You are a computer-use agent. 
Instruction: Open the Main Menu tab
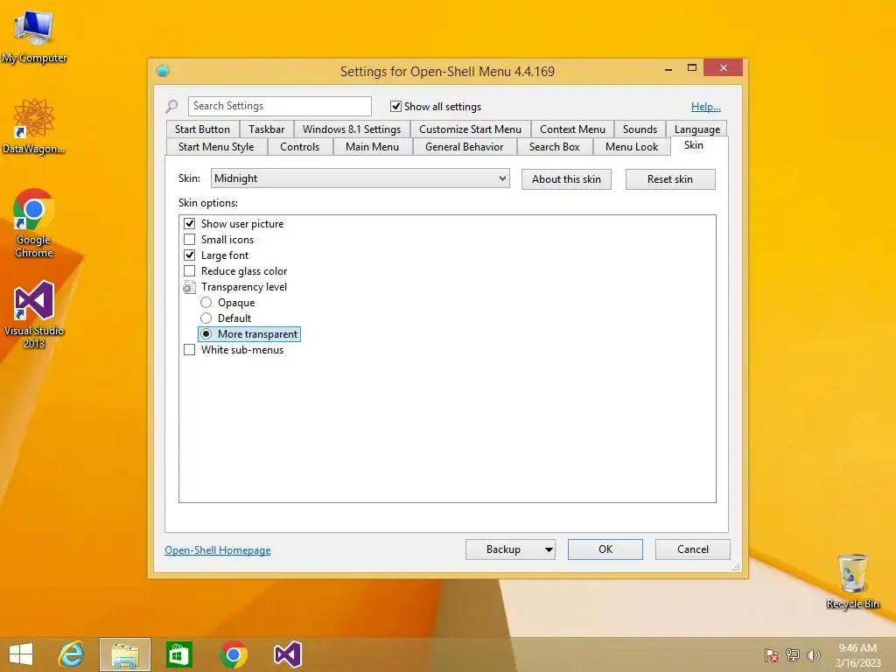[x=372, y=147]
